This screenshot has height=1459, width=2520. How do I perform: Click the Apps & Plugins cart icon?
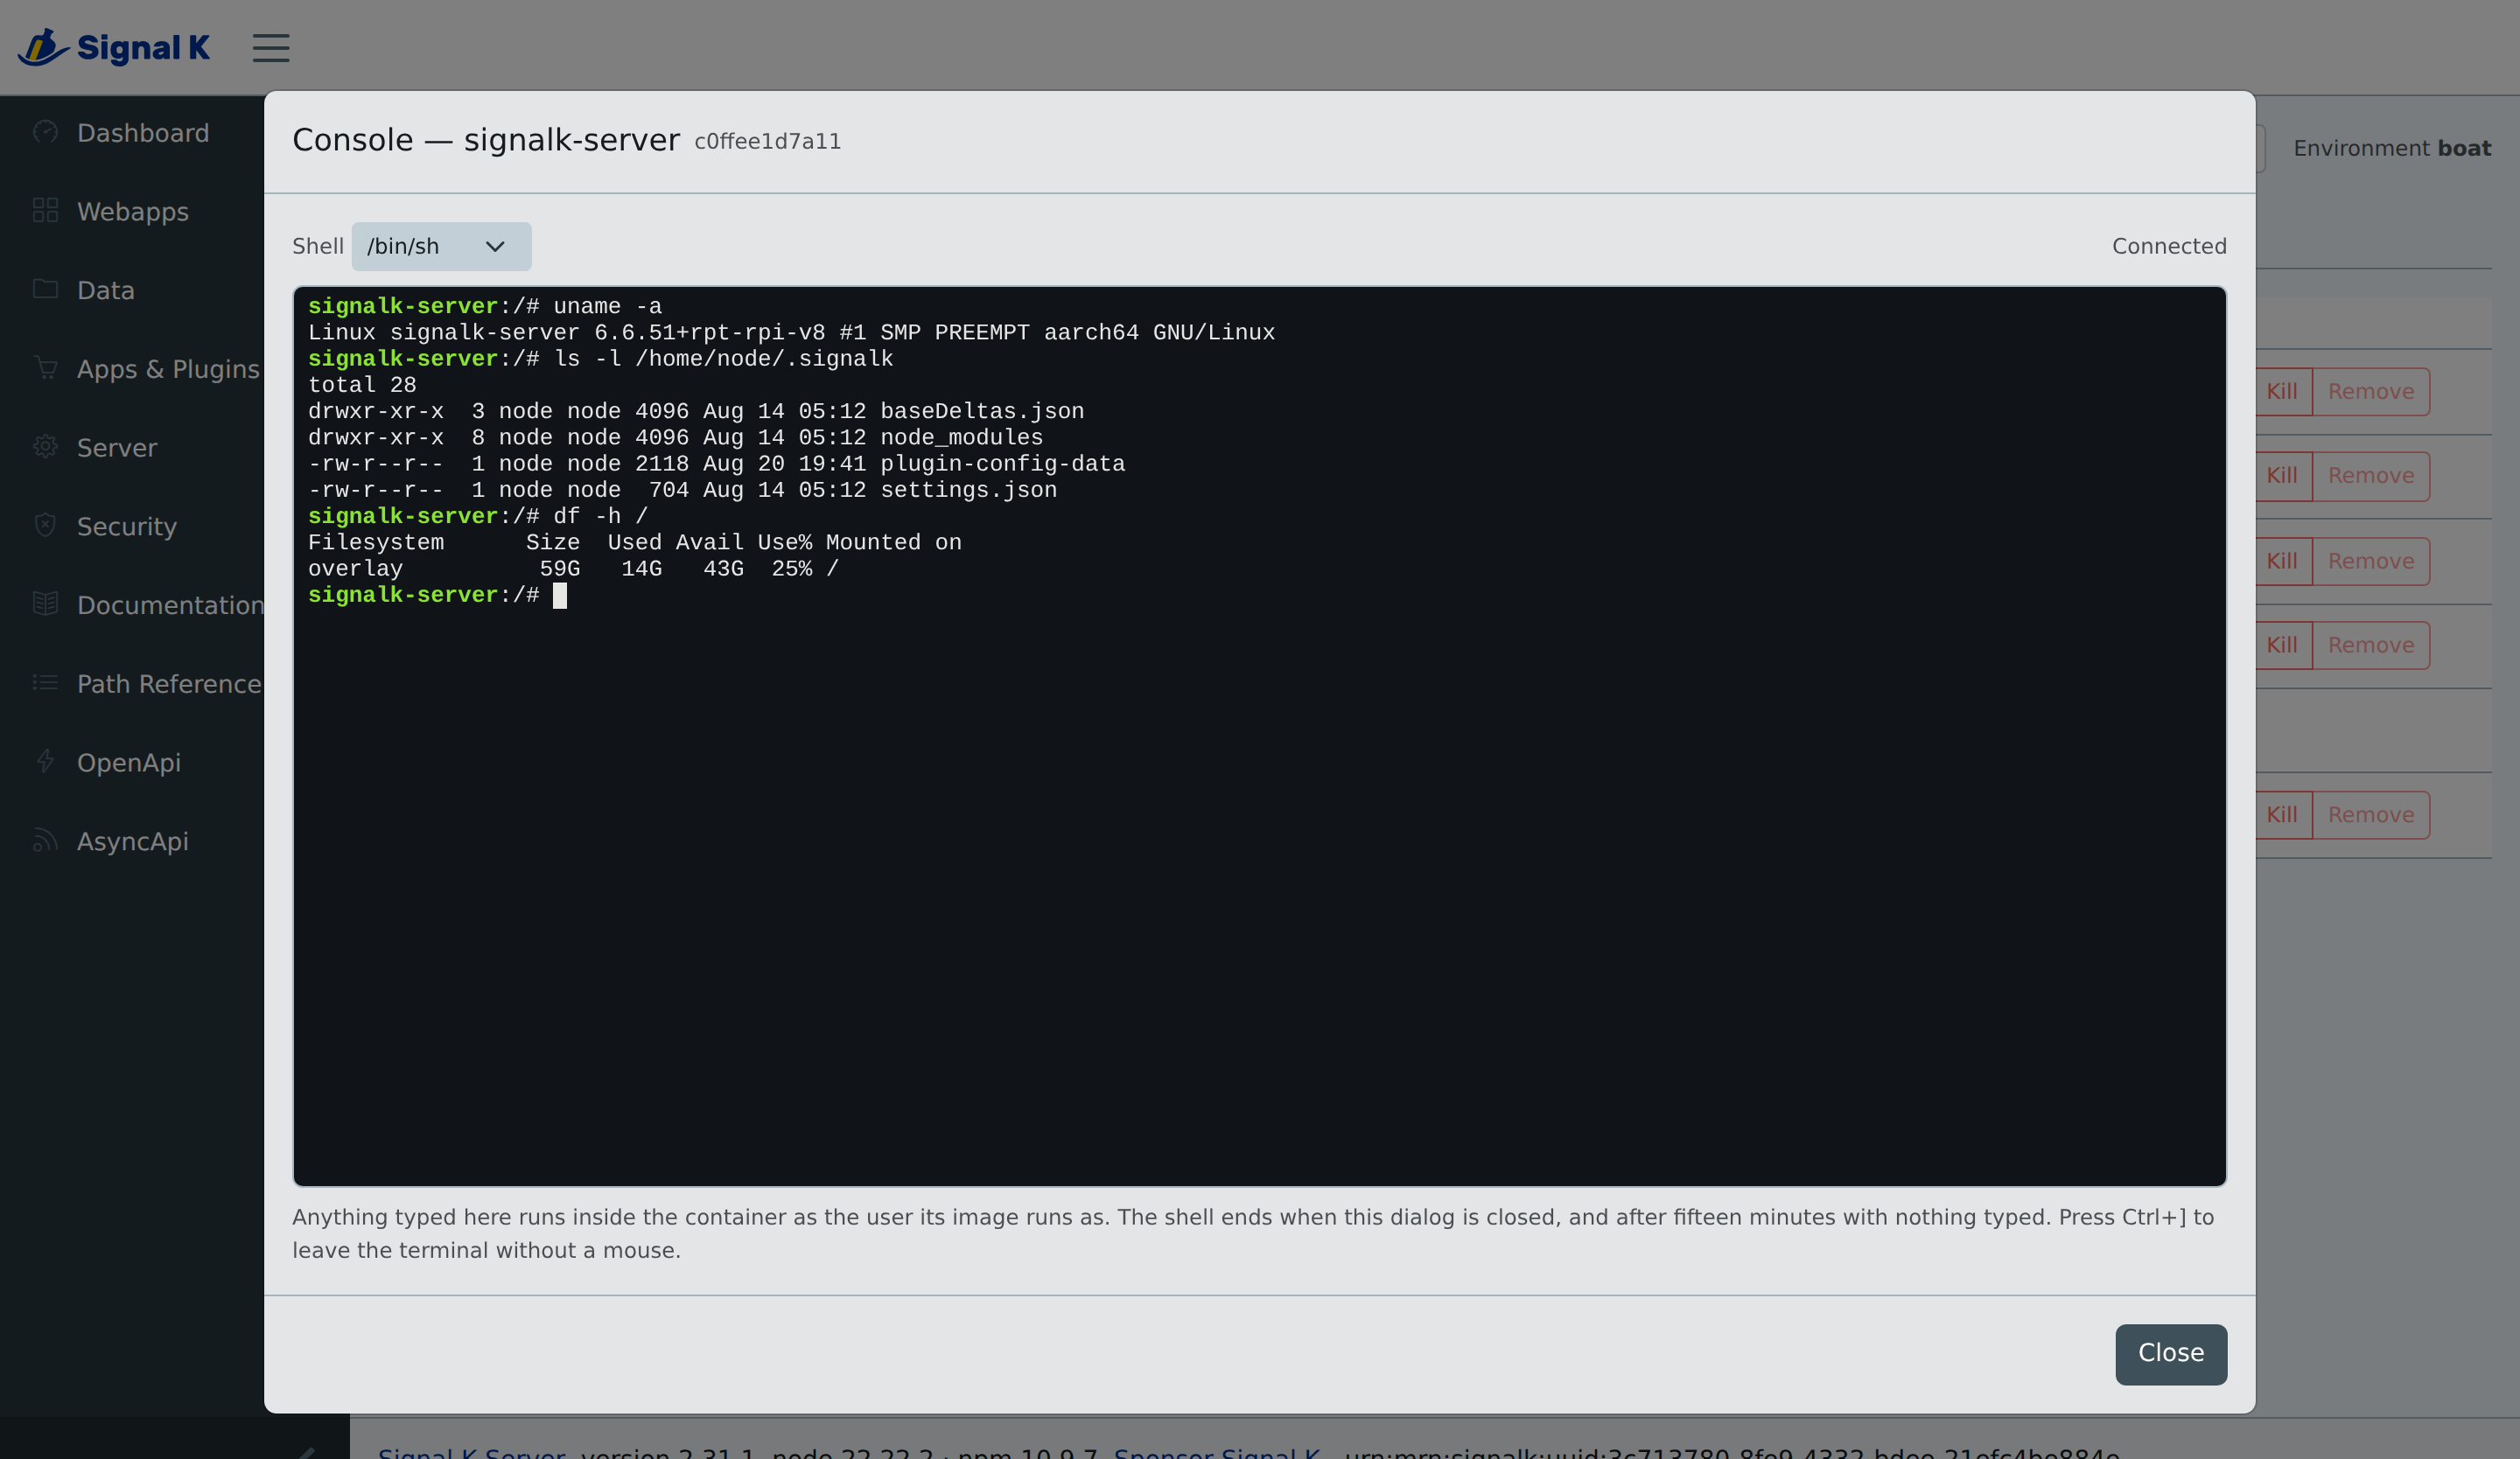45,367
